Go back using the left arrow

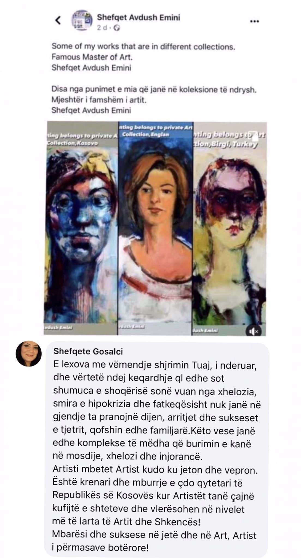pos(58,20)
